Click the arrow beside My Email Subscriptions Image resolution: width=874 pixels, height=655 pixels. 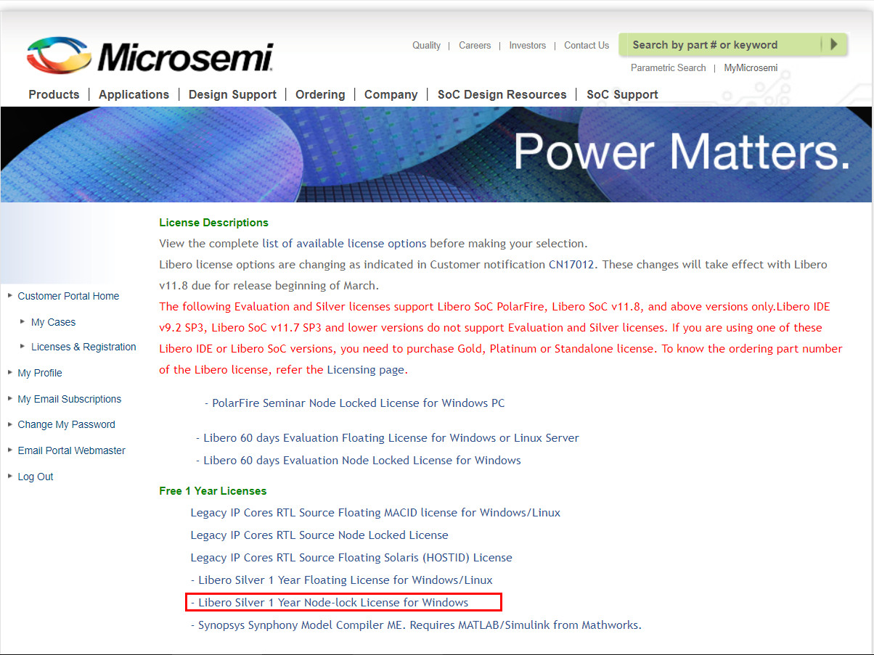[10, 398]
